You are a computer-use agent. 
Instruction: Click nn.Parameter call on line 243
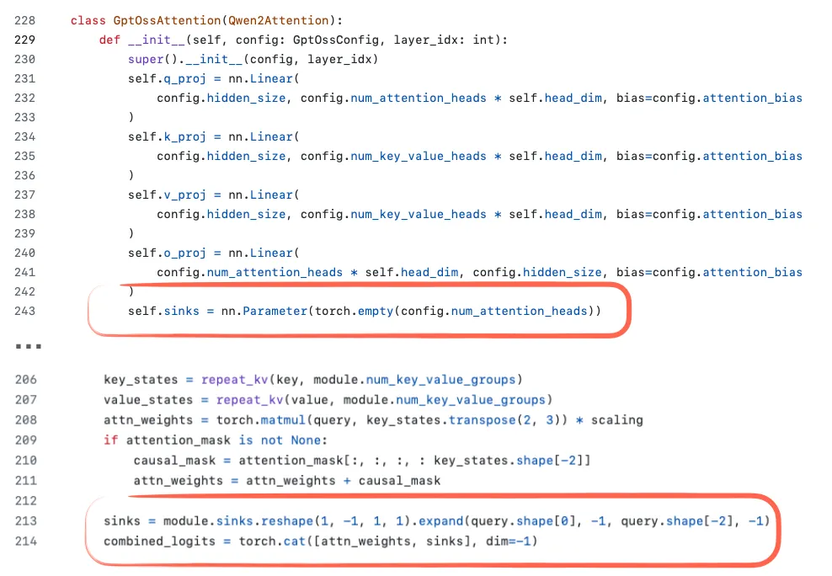264,311
